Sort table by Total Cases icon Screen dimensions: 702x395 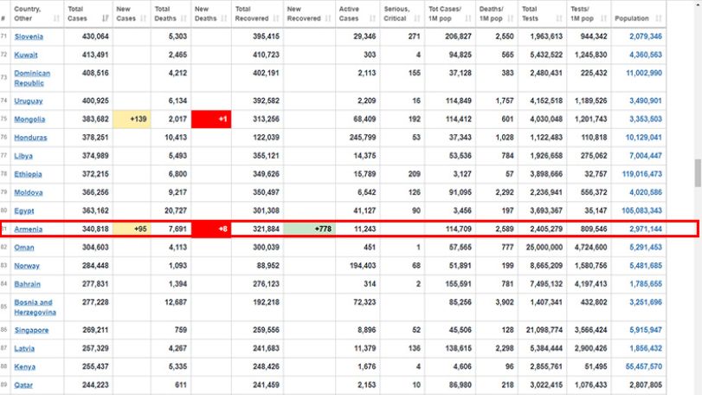(106, 18)
